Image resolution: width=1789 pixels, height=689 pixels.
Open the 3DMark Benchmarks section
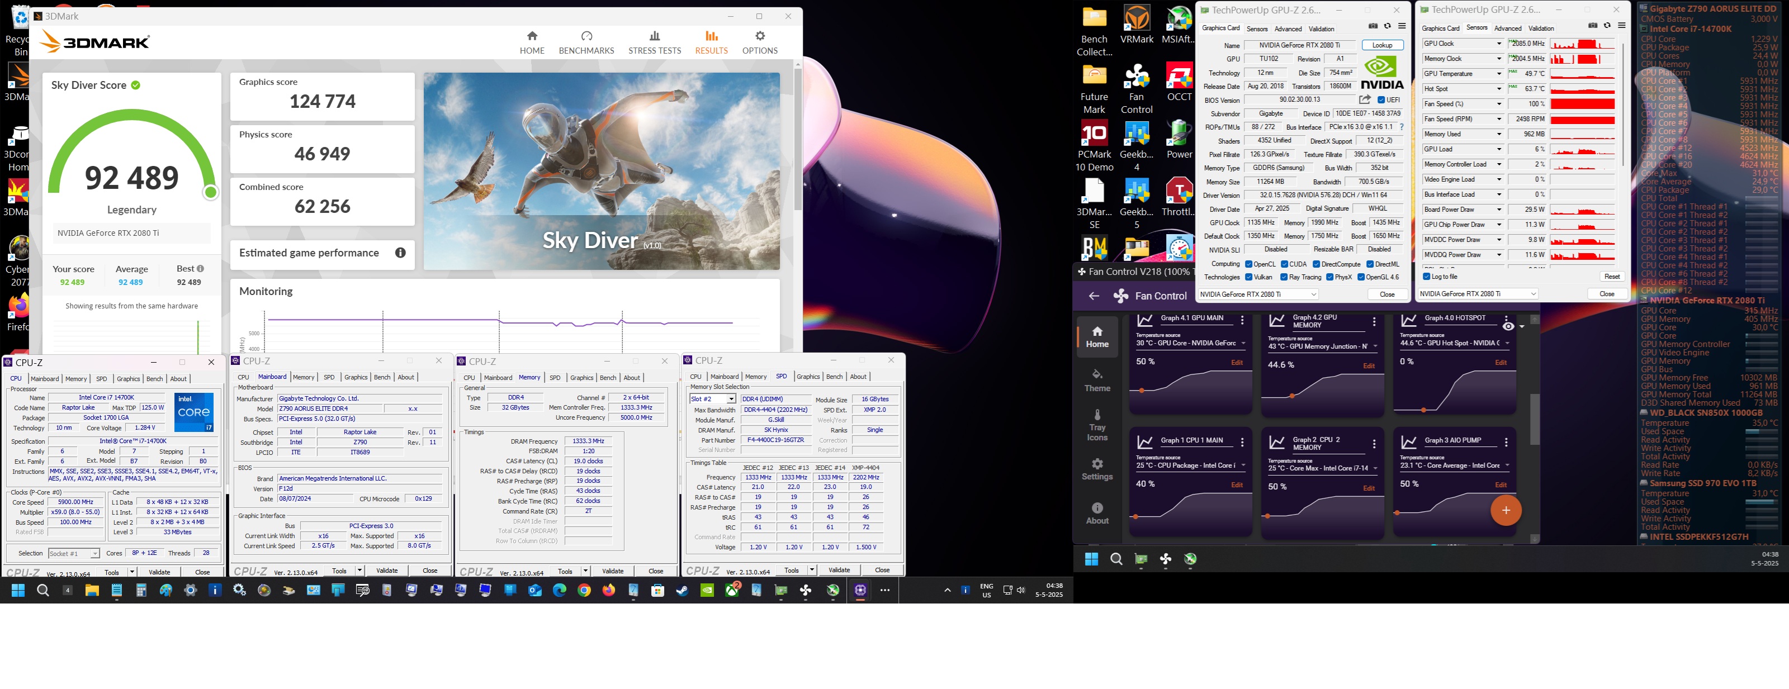coord(586,42)
